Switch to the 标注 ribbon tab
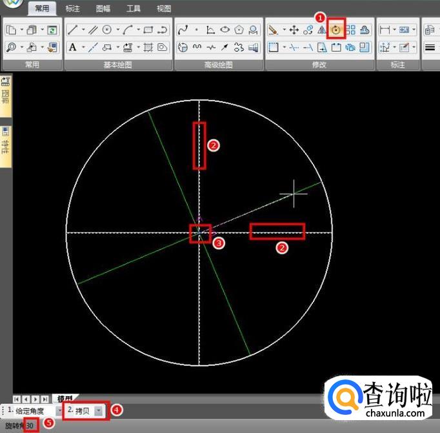Image resolution: width=440 pixels, height=433 pixels. tap(73, 8)
